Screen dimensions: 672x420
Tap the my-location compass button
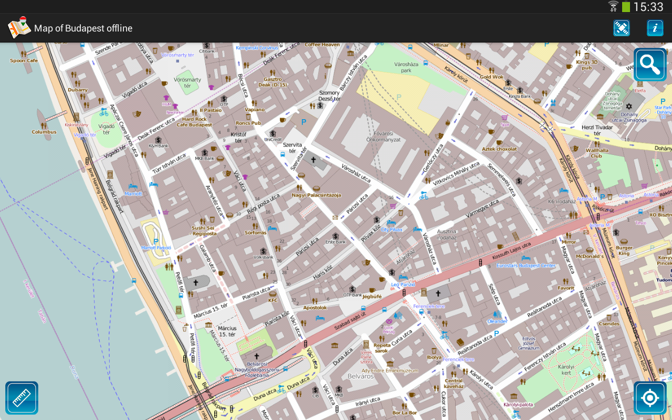point(649,397)
